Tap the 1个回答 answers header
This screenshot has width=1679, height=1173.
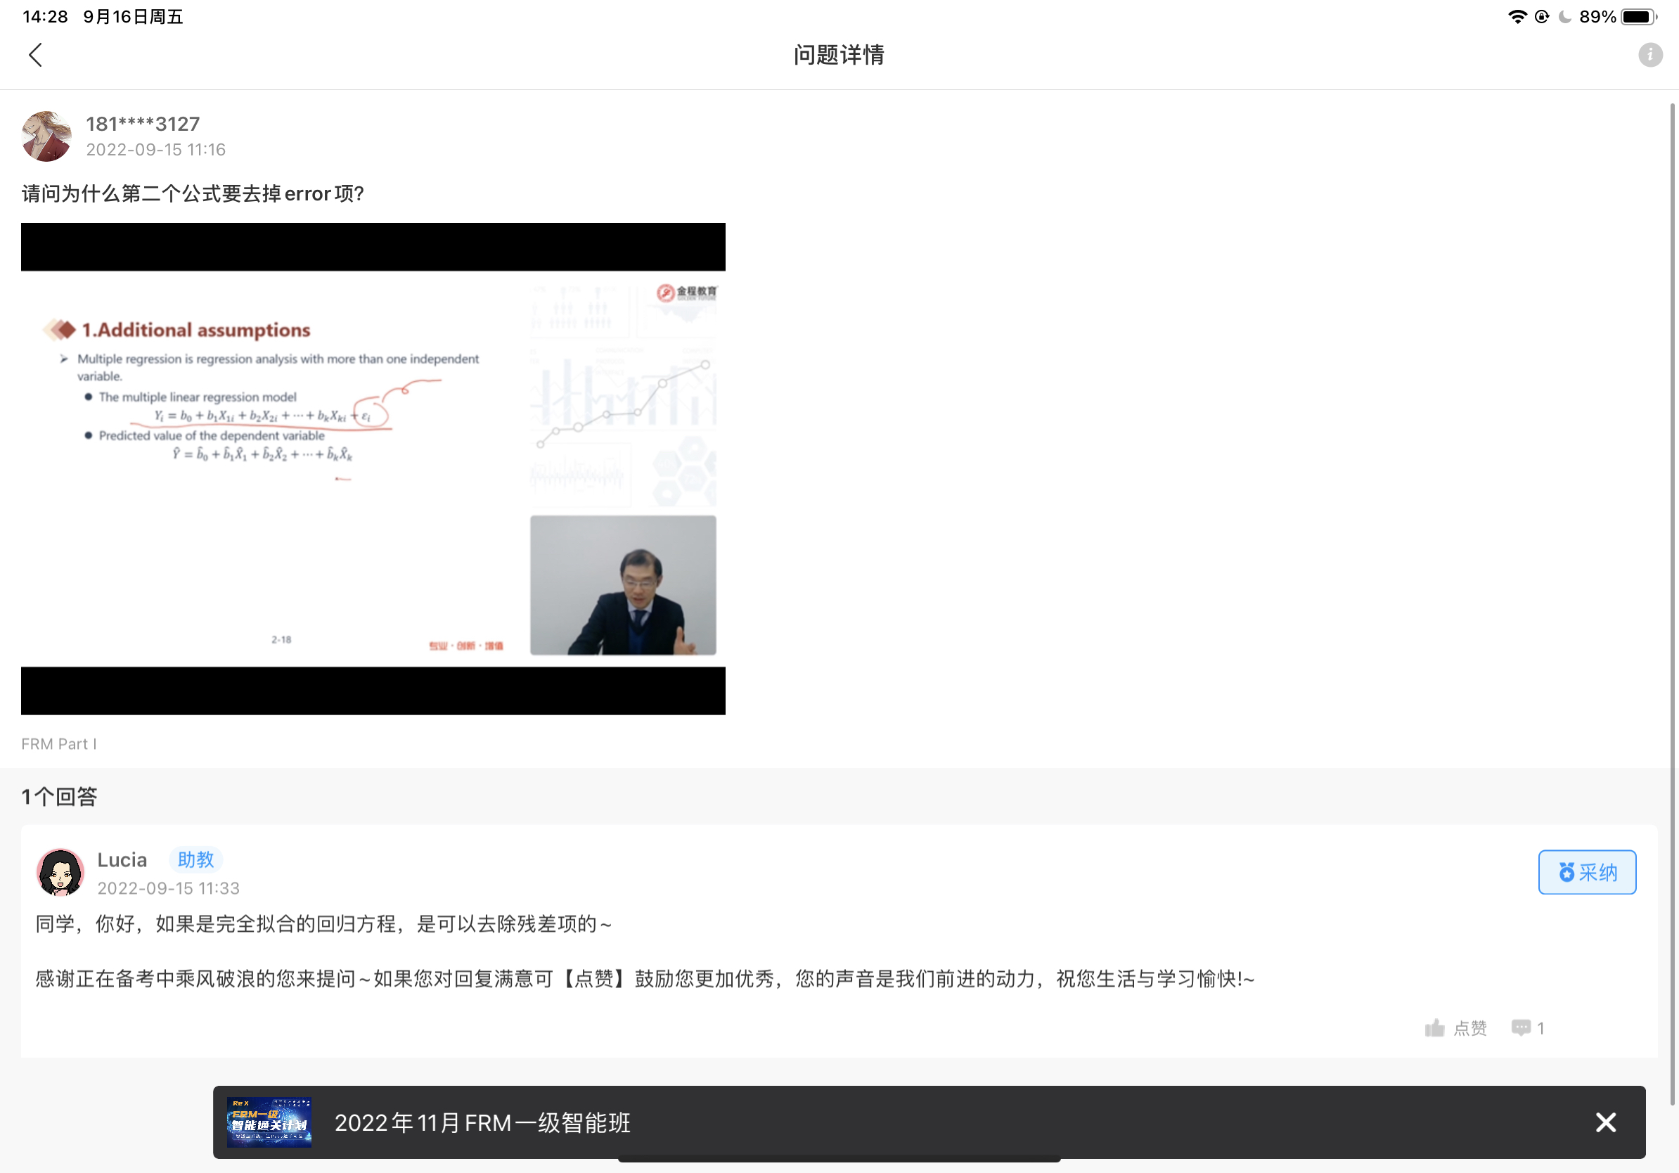click(59, 796)
